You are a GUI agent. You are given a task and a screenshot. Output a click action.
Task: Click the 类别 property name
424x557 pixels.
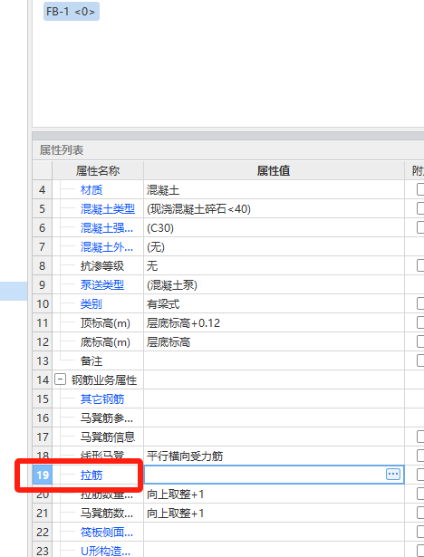coord(92,304)
